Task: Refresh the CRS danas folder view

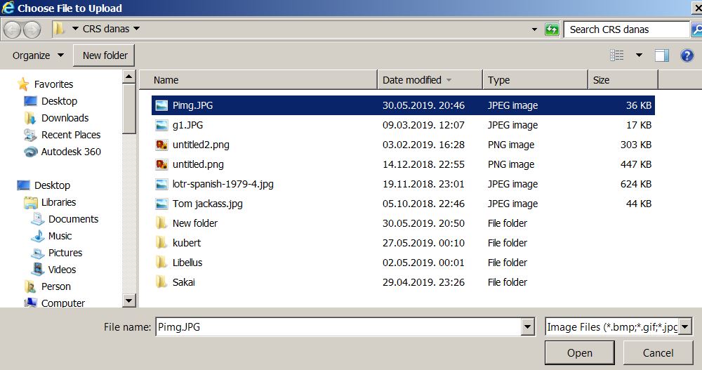Action: coord(552,29)
